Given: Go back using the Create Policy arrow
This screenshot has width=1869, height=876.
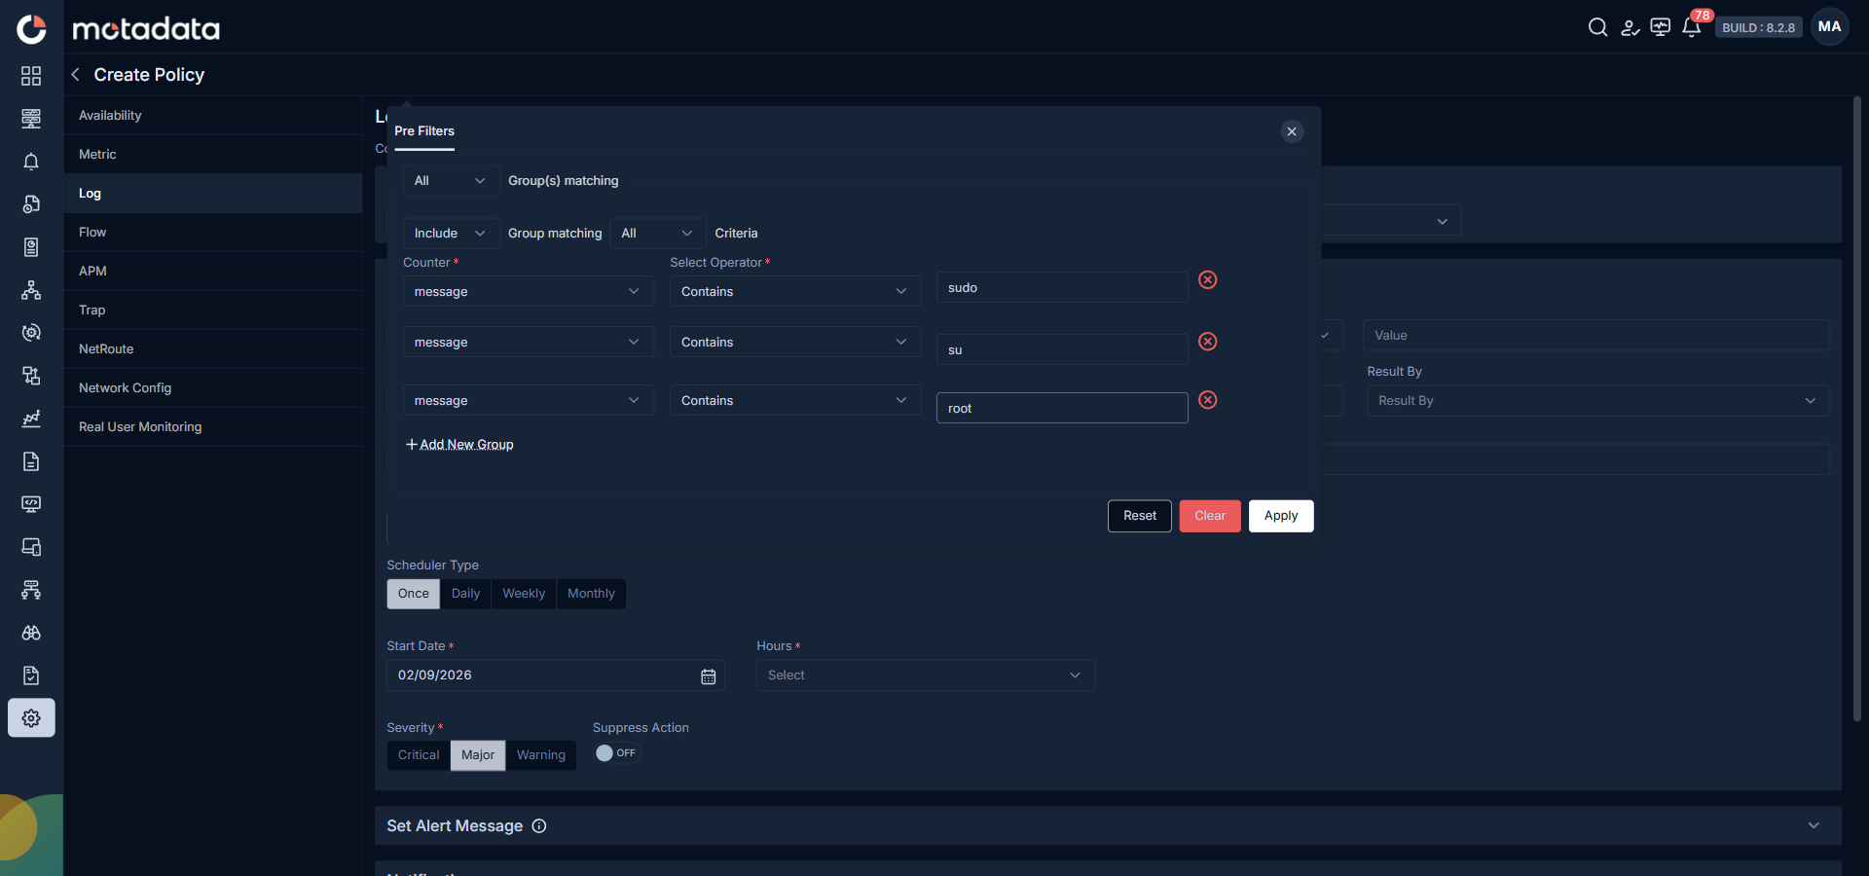Looking at the screenshot, I should coord(75,75).
